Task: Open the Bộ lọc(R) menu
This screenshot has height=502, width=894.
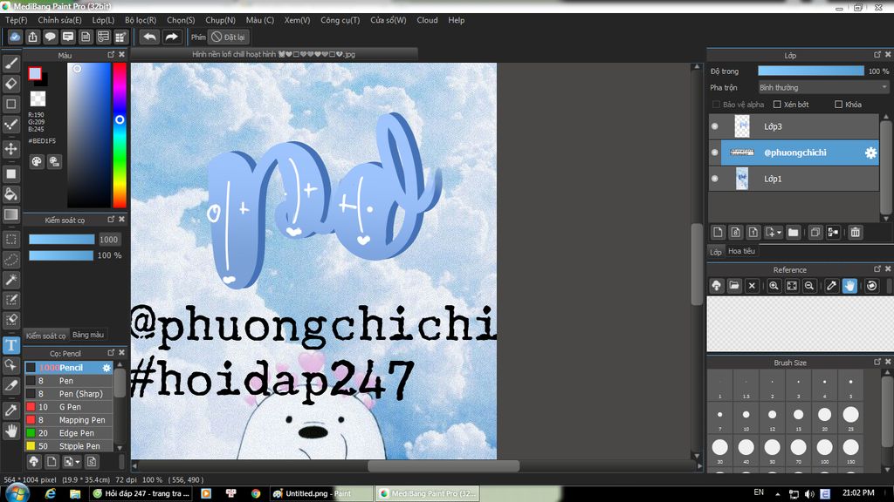Action: (141, 20)
